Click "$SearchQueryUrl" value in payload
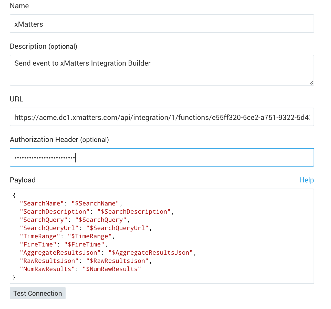 pos(117,228)
